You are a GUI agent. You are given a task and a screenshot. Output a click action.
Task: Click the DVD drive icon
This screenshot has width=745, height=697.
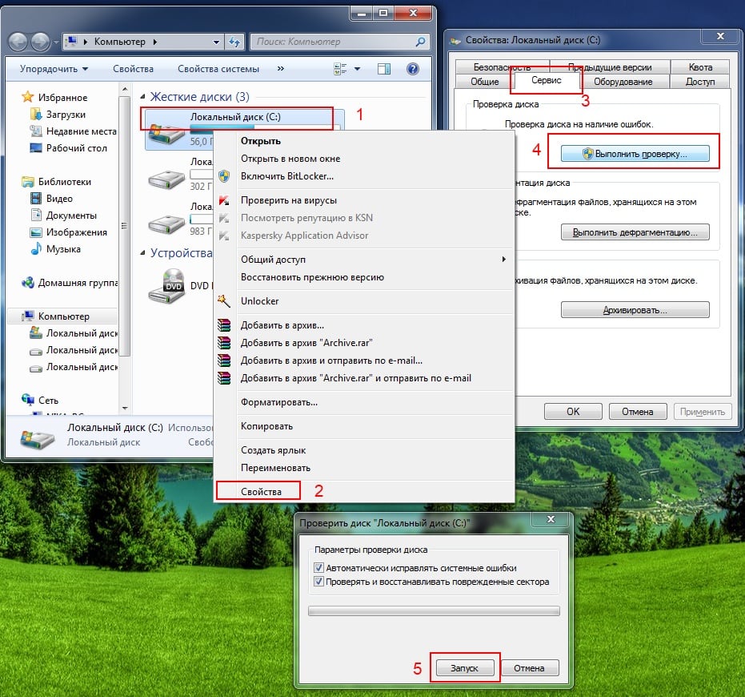pyautogui.click(x=166, y=284)
